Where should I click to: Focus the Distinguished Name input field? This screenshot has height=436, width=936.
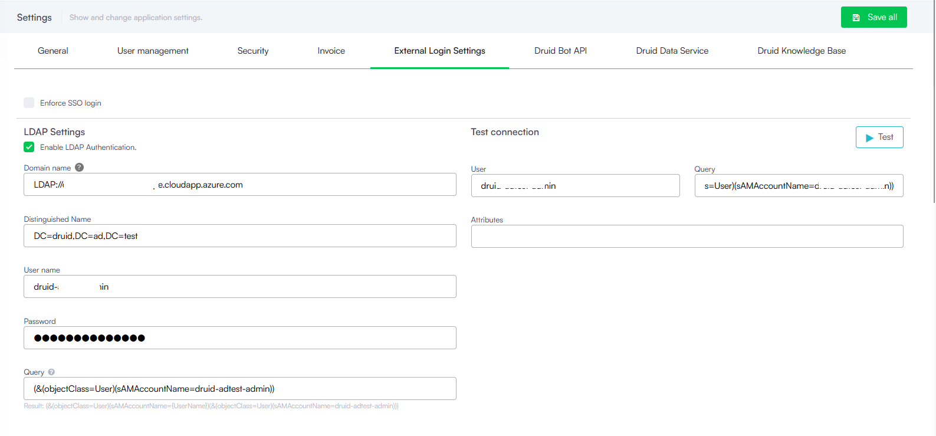click(x=239, y=236)
